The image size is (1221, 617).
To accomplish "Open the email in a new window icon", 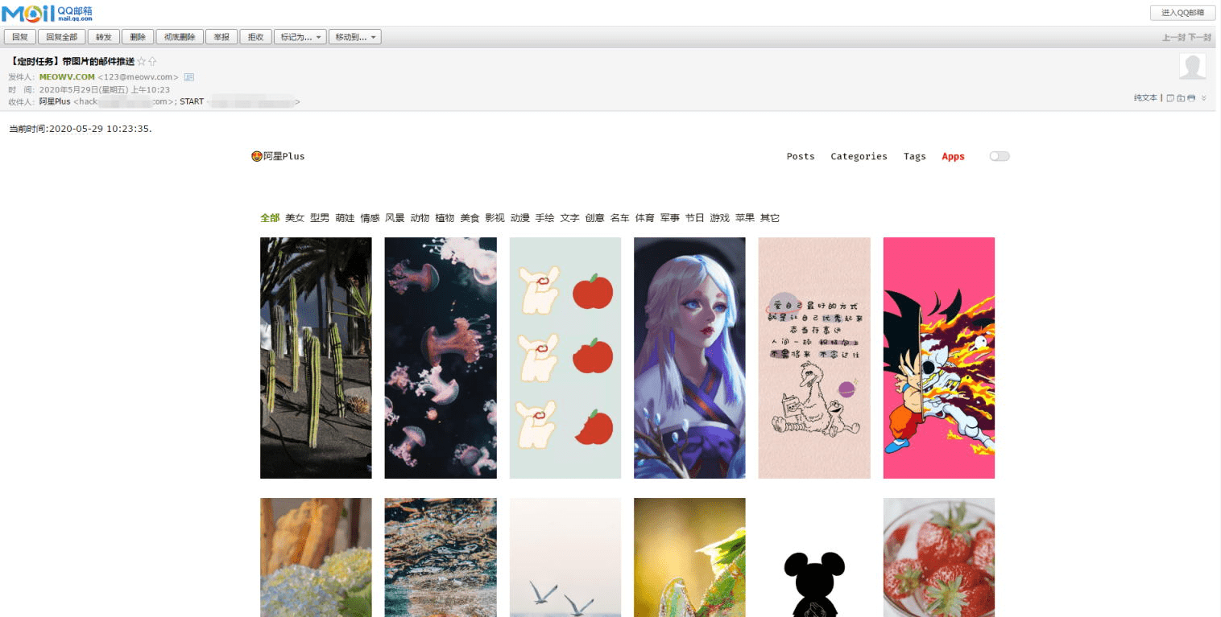I will click(x=1170, y=98).
